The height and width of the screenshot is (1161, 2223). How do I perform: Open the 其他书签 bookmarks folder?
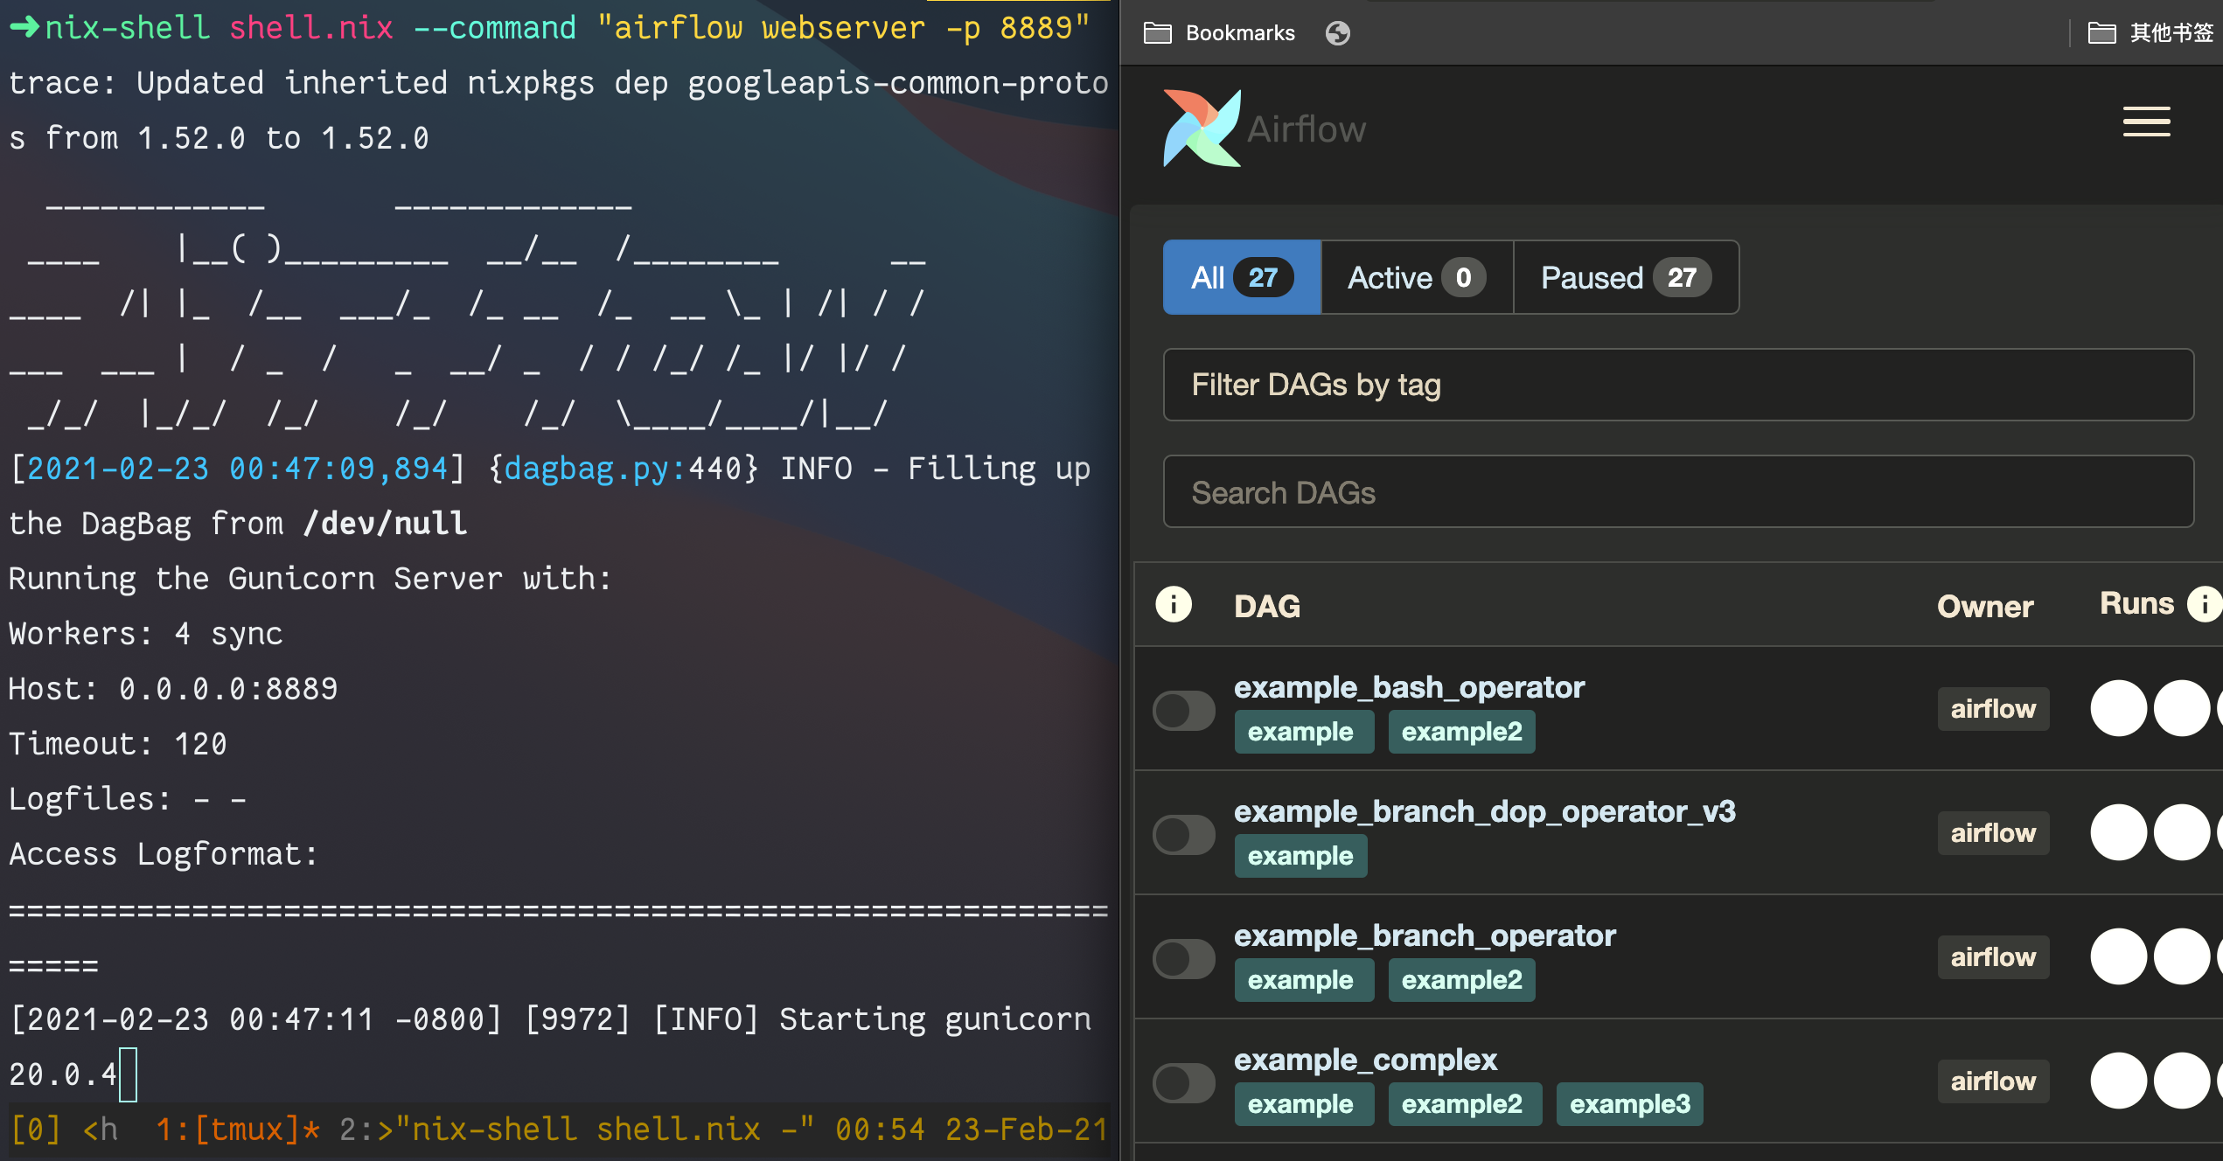tap(2150, 33)
